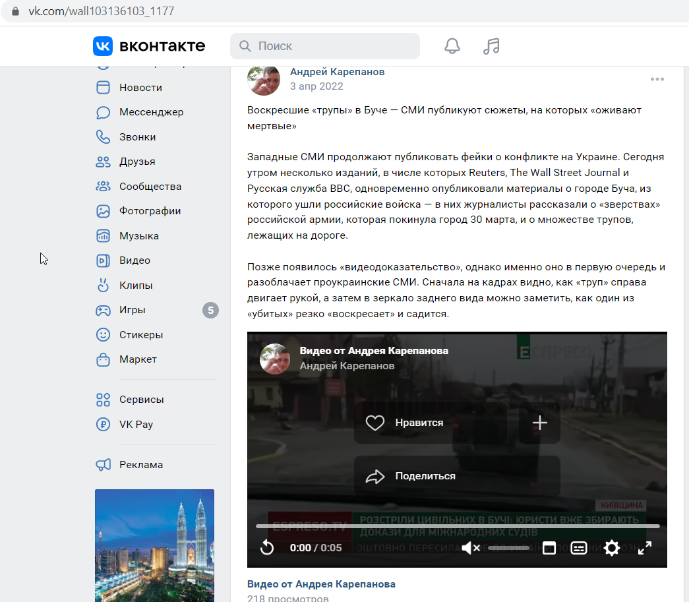
Task: Open the video settings gear
Action: (x=612, y=548)
